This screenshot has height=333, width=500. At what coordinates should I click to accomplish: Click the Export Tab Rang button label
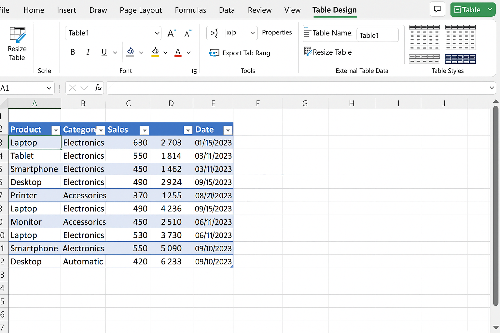tap(246, 53)
